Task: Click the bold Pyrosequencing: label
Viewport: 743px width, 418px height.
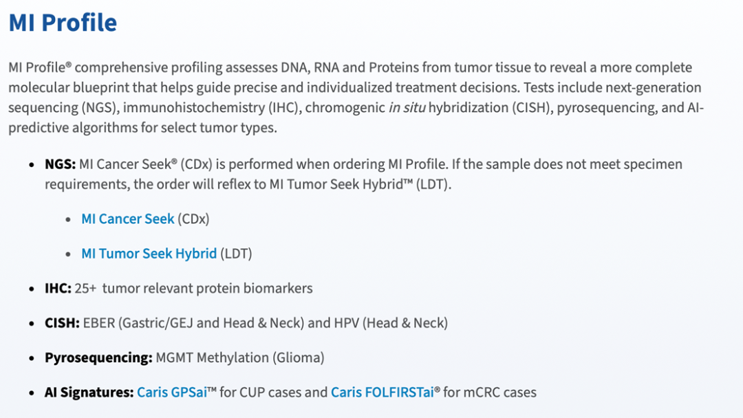Action: click(x=98, y=357)
